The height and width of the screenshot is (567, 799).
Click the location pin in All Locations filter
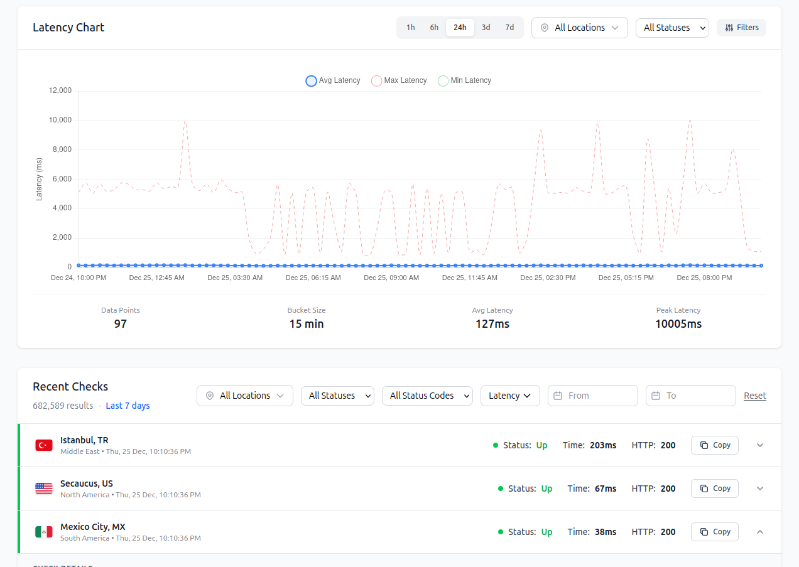tap(544, 28)
